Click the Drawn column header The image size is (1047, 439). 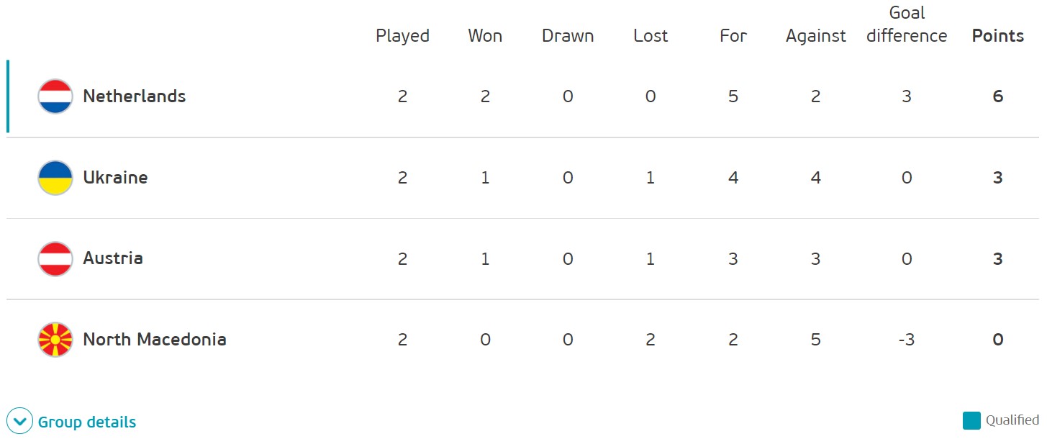568,36
